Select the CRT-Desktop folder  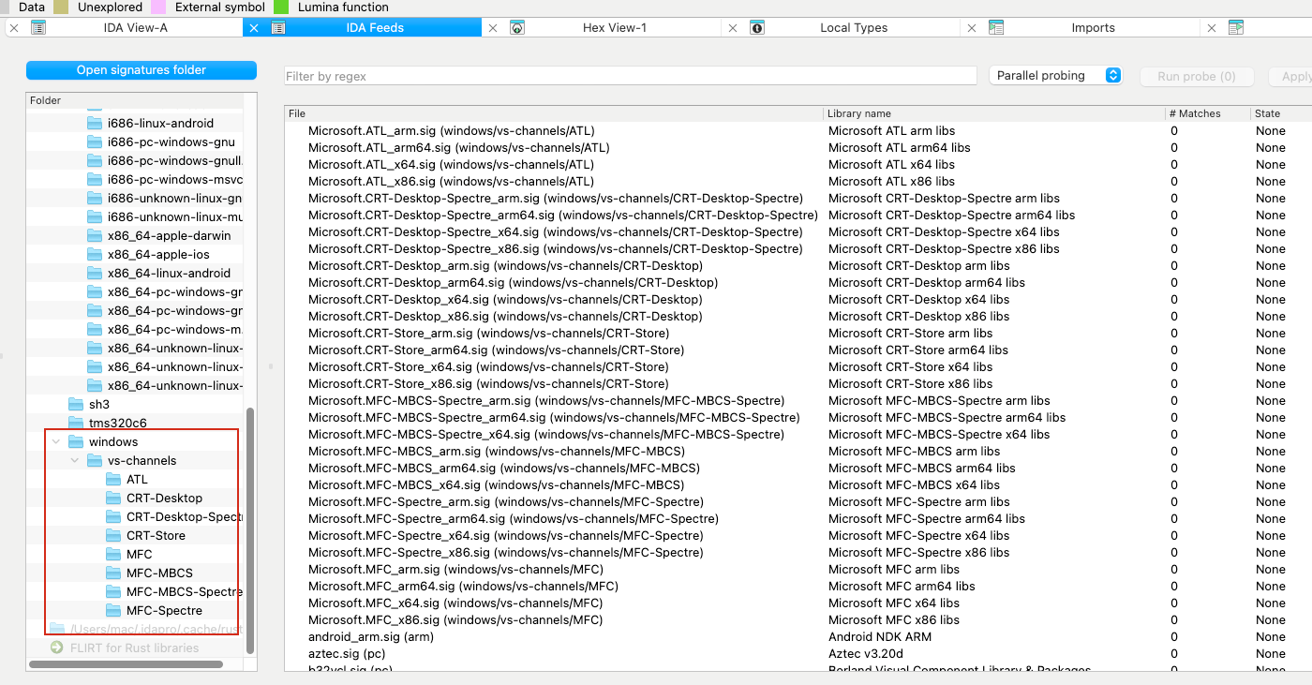point(165,498)
